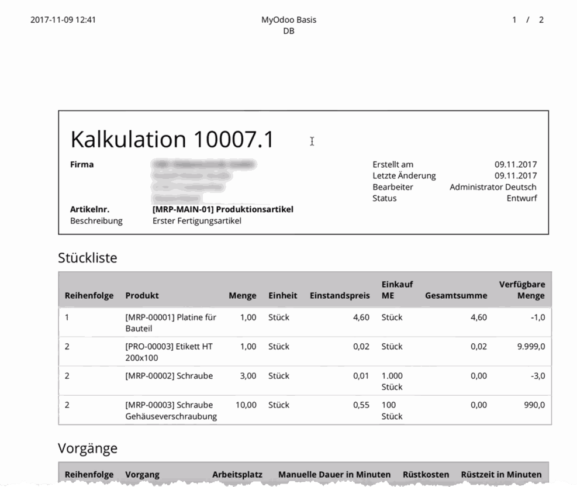Select the Kalkulation 10007.1 heading
Screen dimensions: 577x487
pos(172,140)
